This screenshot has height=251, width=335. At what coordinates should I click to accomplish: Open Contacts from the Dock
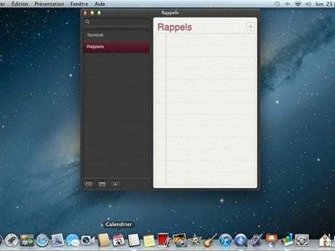[x=103, y=240]
